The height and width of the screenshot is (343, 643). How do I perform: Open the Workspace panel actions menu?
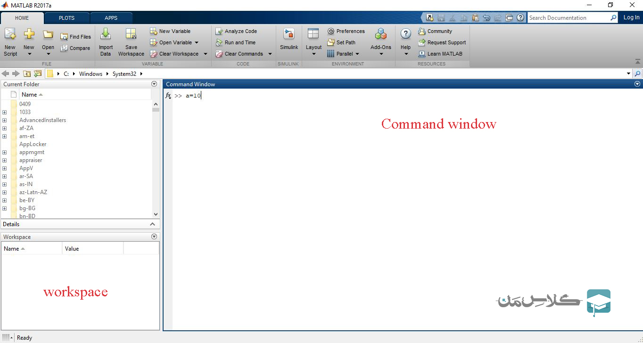click(x=154, y=237)
